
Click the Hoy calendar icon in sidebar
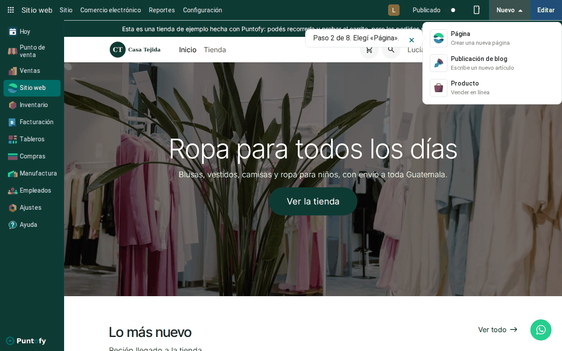click(x=13, y=32)
